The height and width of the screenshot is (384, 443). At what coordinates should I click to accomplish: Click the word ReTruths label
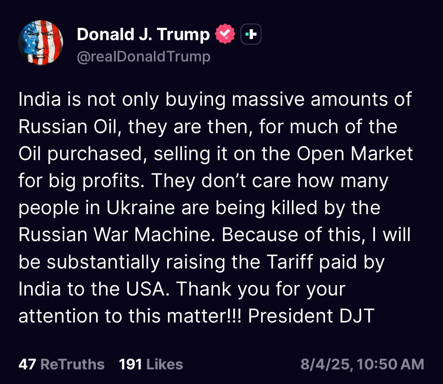(72, 364)
